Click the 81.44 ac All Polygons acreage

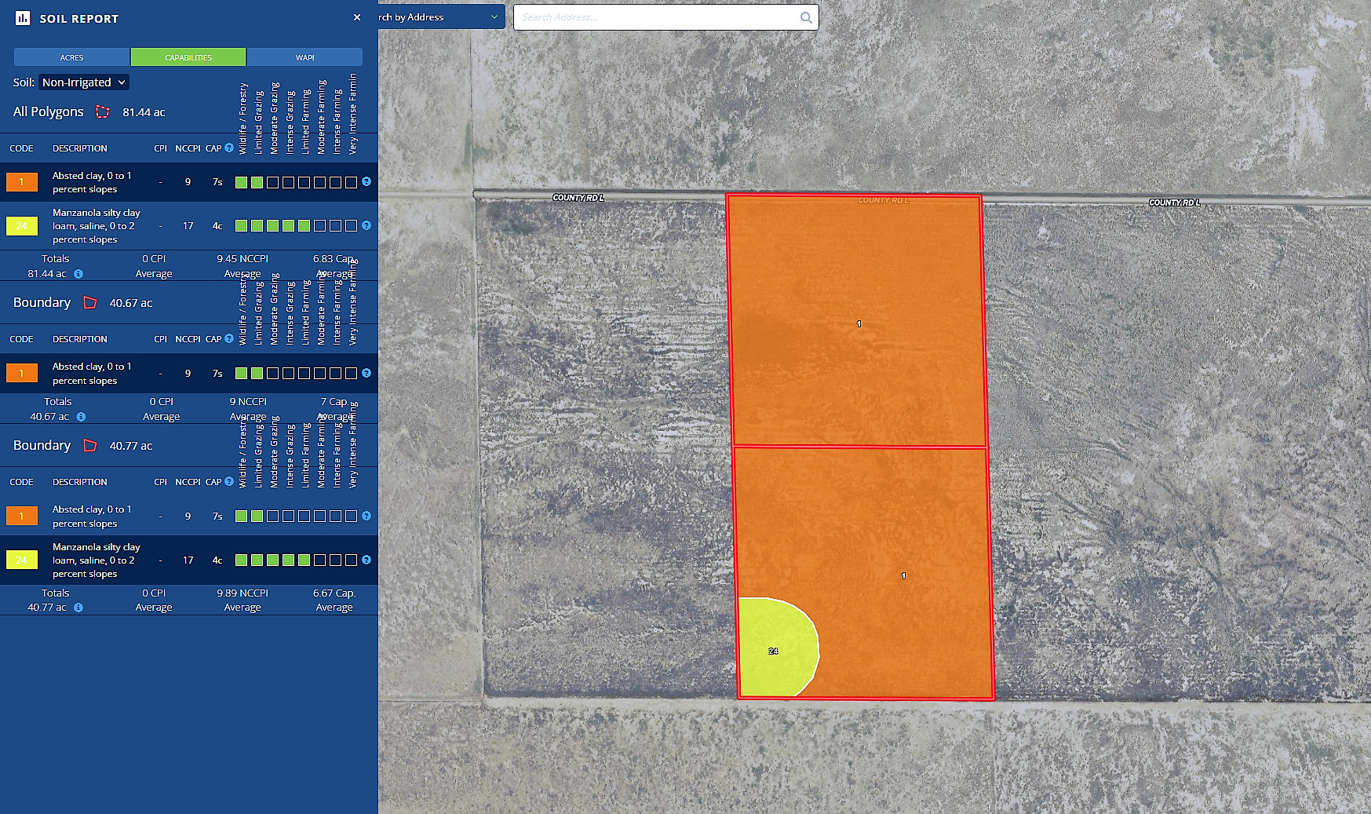click(x=144, y=112)
